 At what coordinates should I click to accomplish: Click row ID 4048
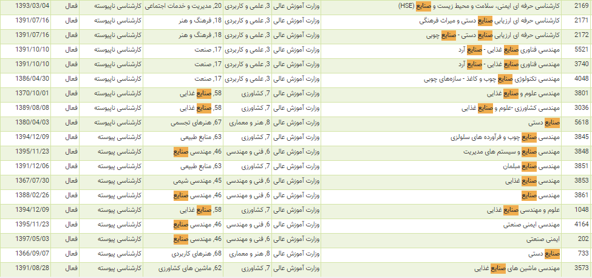pos(581,78)
